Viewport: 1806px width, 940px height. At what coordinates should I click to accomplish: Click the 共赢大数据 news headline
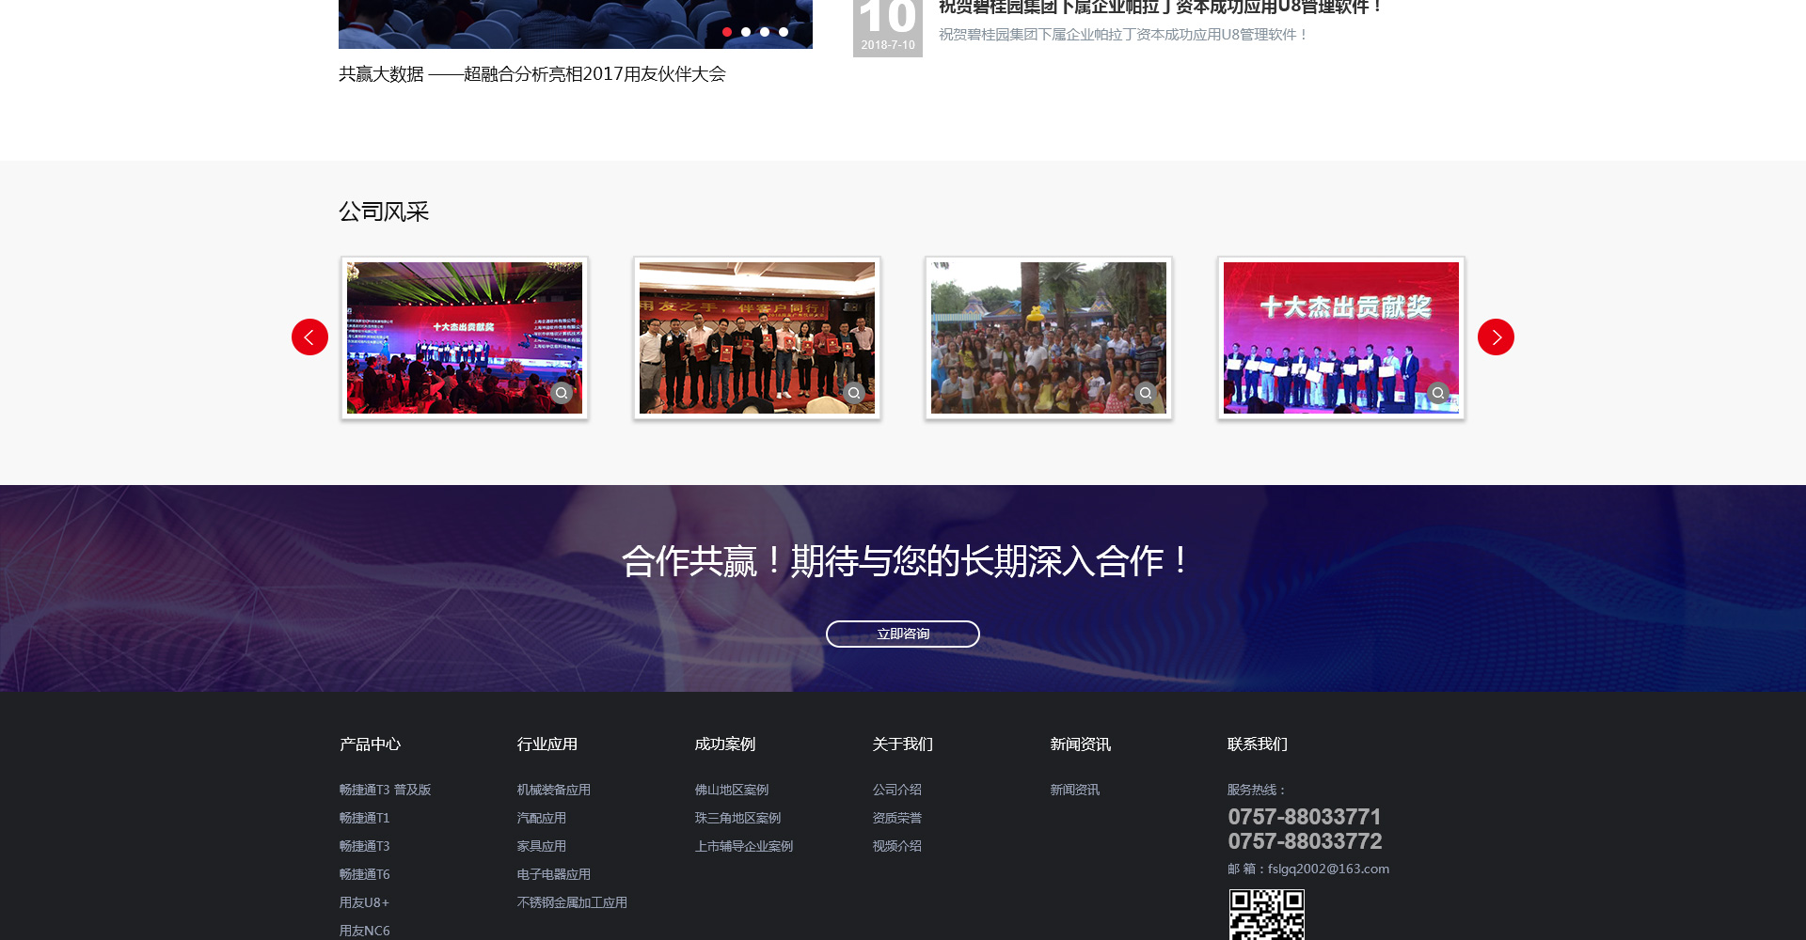(x=531, y=74)
